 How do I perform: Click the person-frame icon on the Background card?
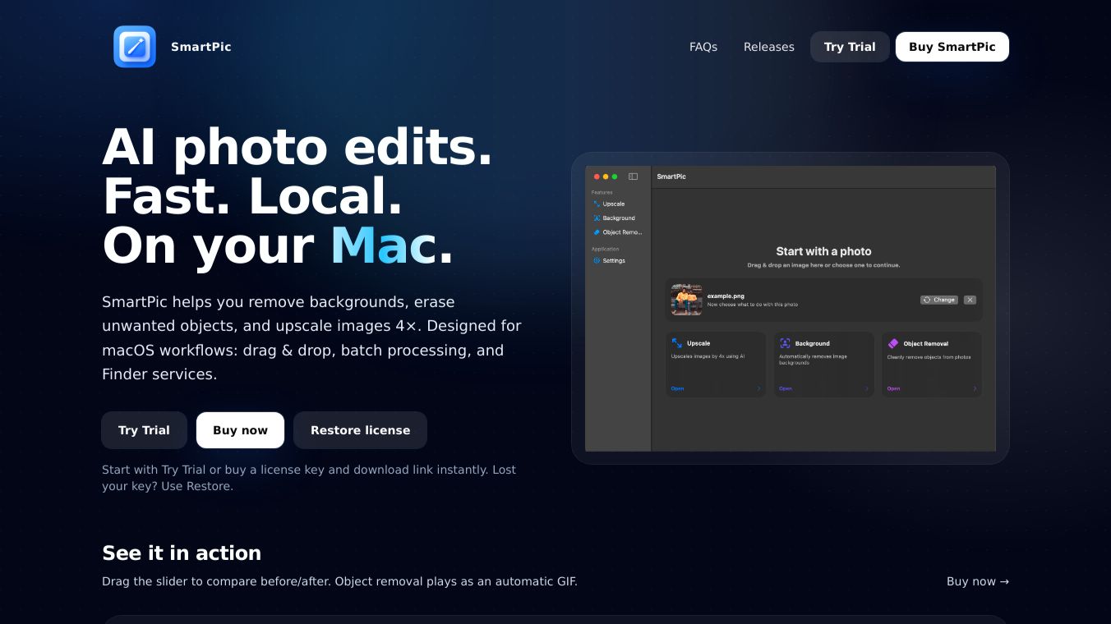[x=785, y=343]
